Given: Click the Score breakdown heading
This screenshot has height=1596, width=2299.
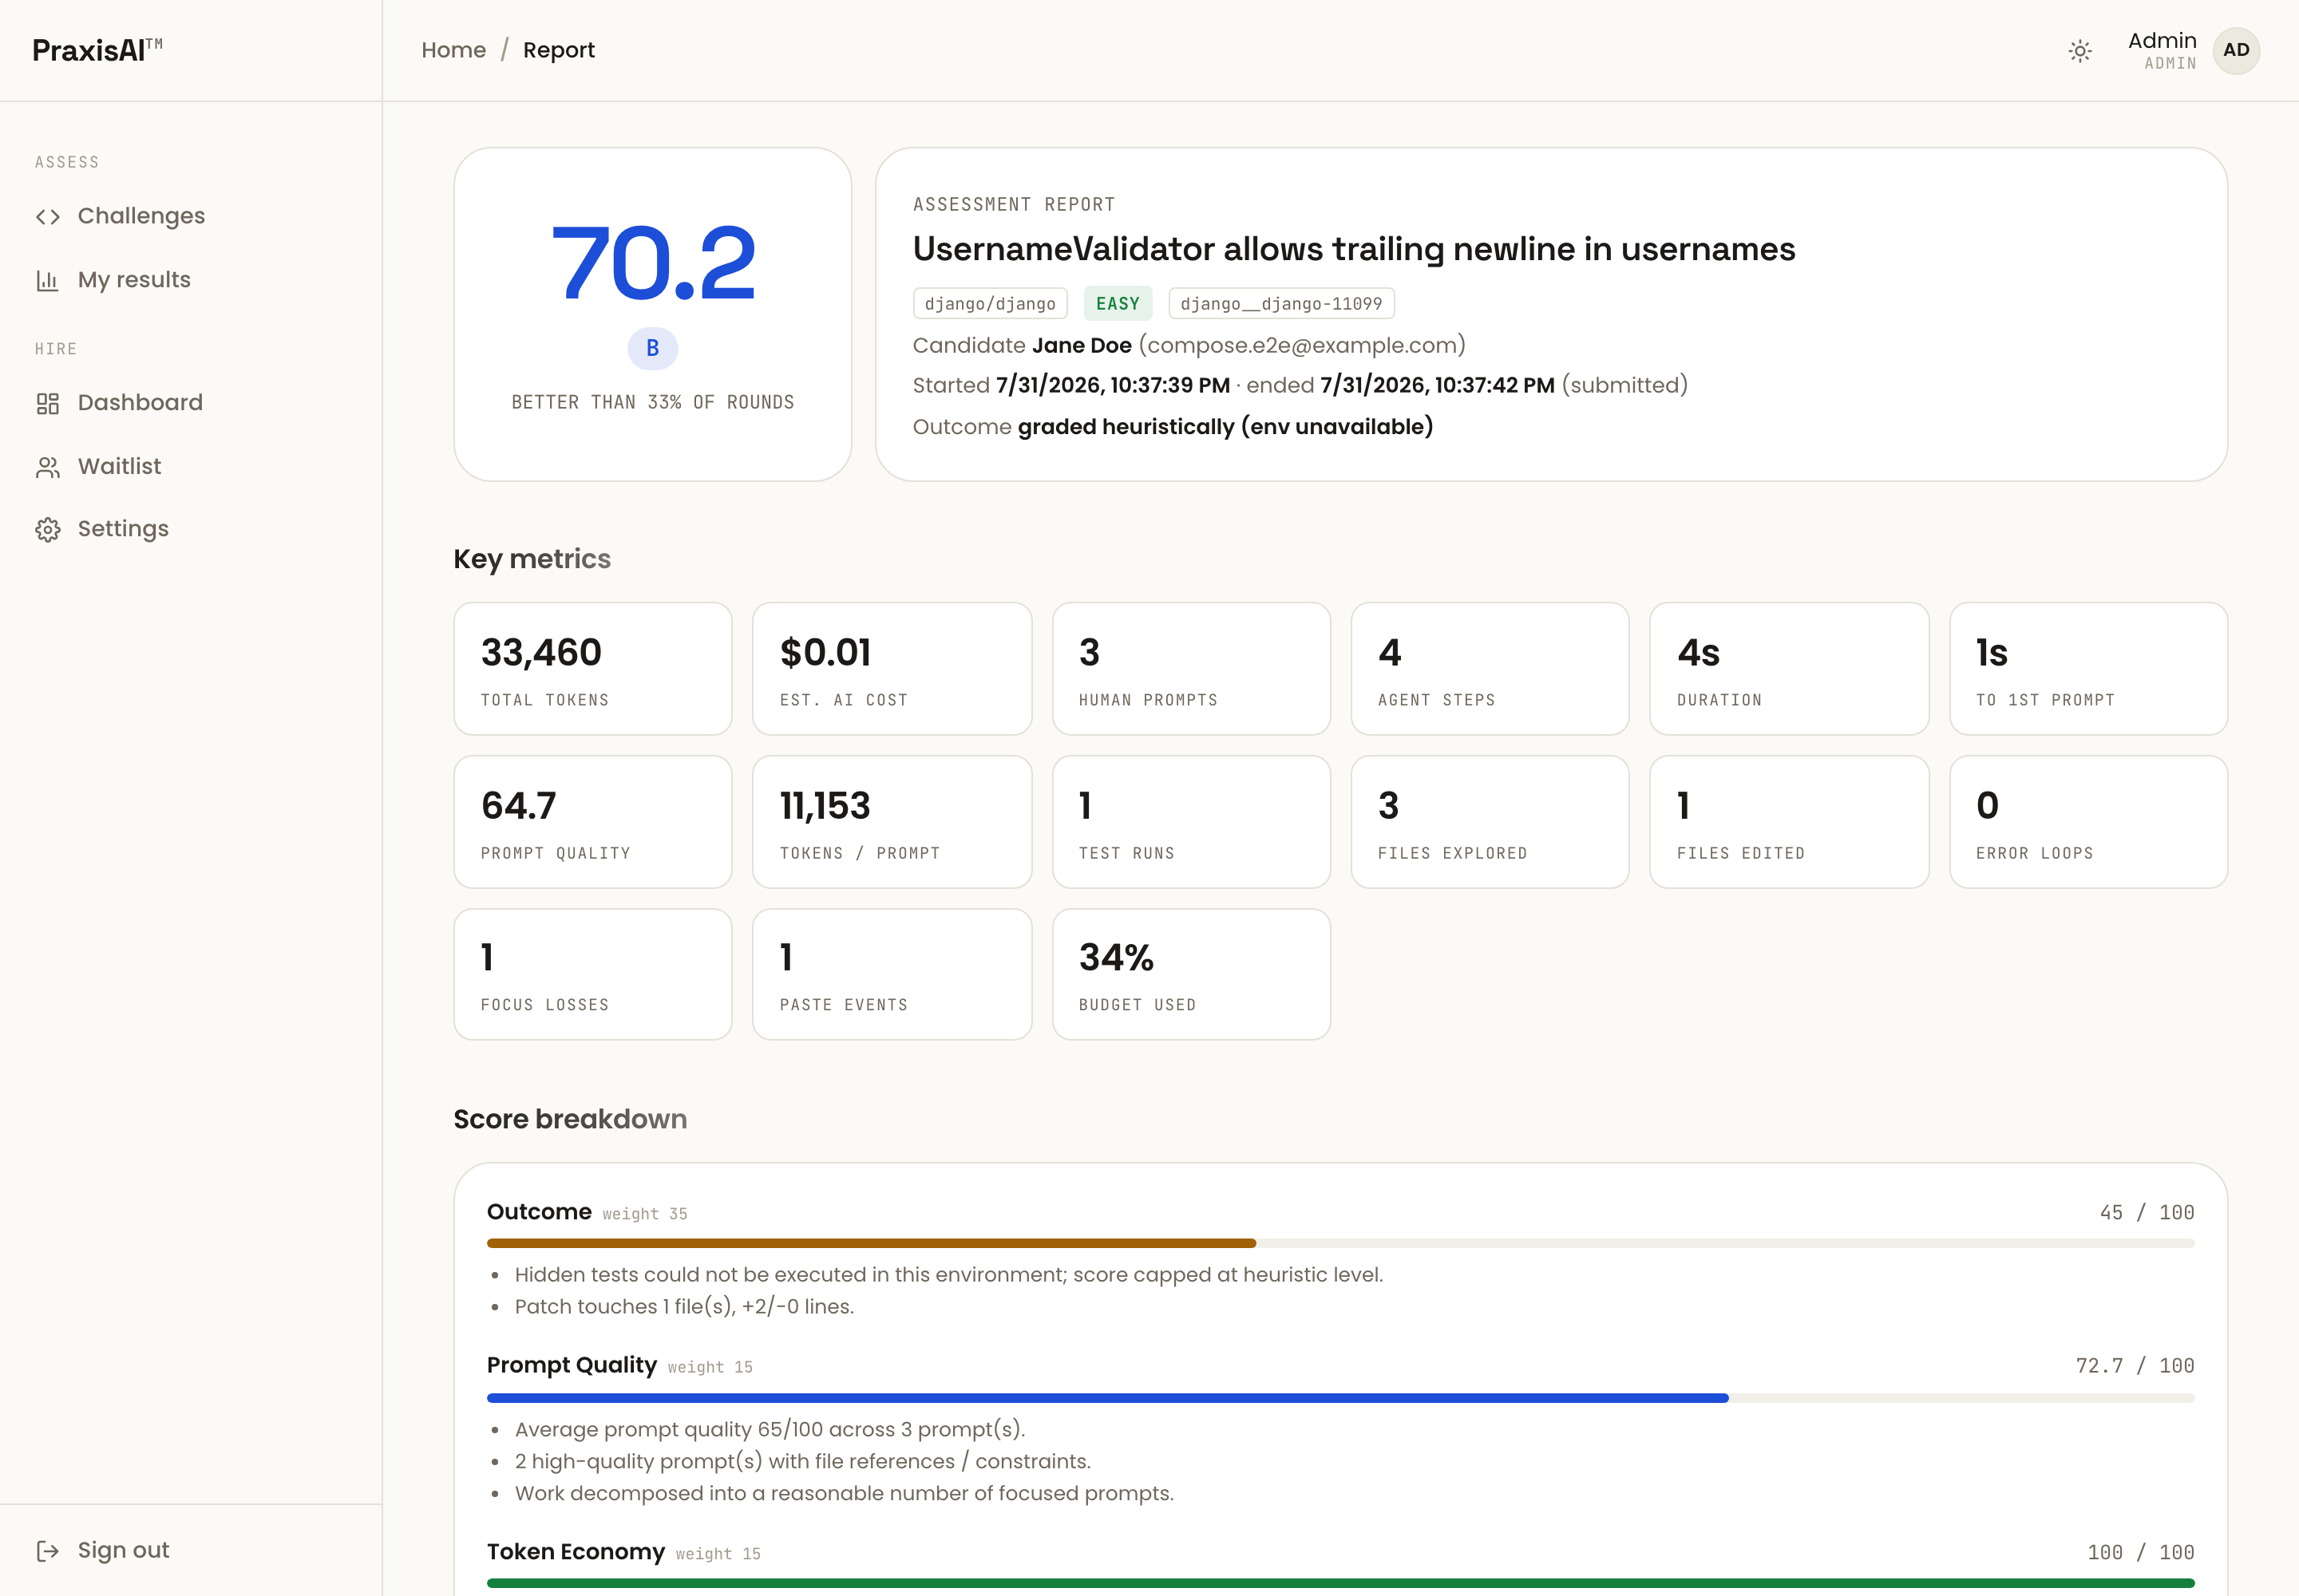Looking at the screenshot, I should point(569,1119).
